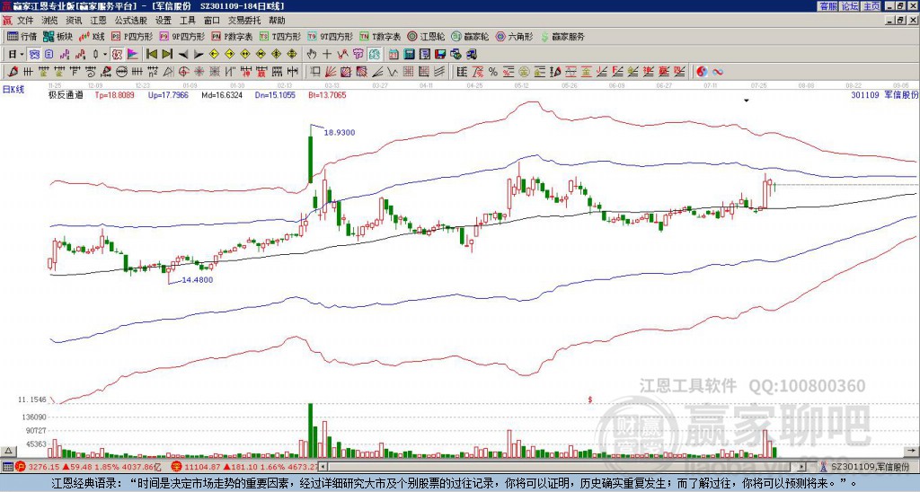Click the 301109 军信股份 stock label
920x492 pixels.
pos(884,94)
